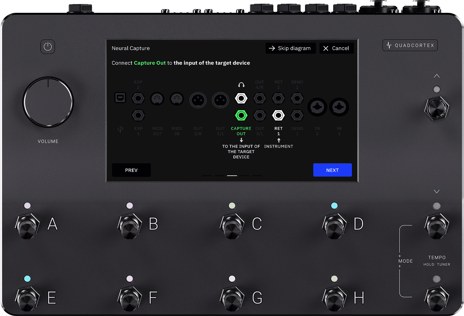
Task: Click the OUT 3/L jack icon
Action: 260,115
